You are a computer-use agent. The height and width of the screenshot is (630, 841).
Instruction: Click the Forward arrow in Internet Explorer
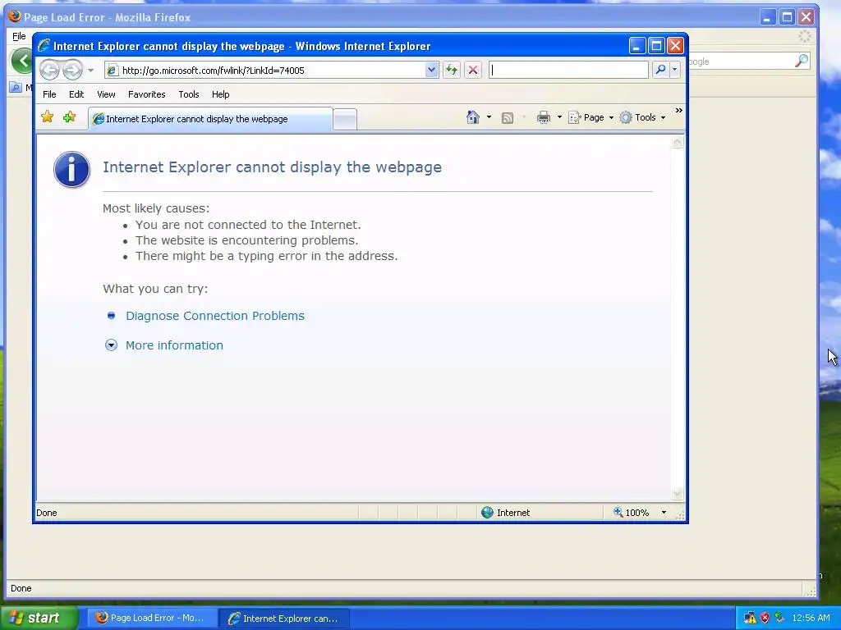[72, 71]
